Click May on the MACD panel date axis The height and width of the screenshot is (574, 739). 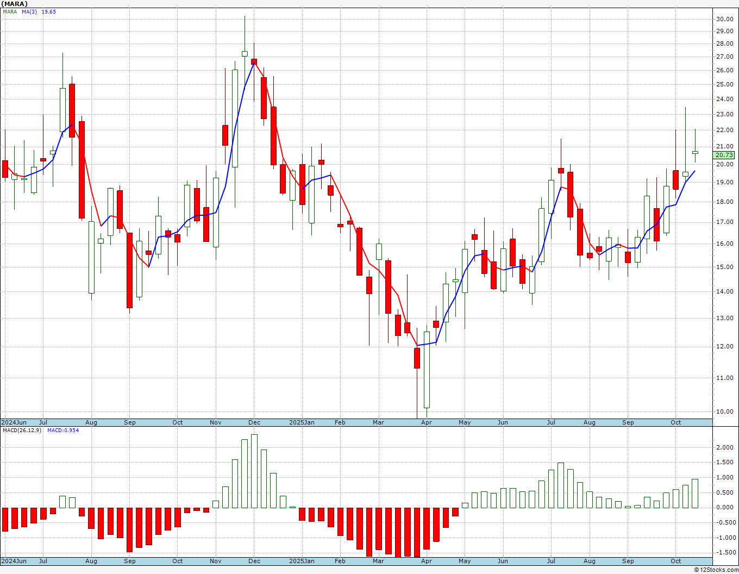(465, 561)
